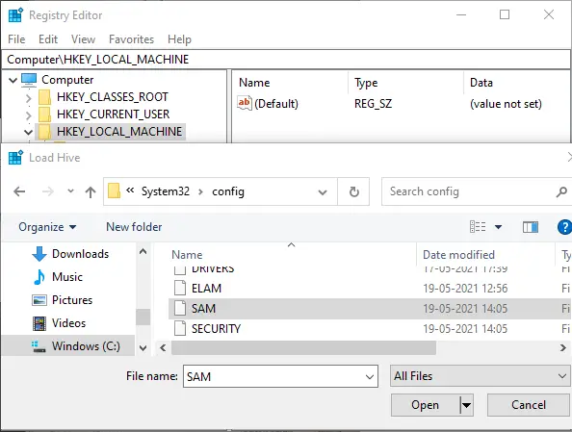Expand the breadcrumb chevron after System32
This screenshot has height=432, width=572.
click(200, 191)
